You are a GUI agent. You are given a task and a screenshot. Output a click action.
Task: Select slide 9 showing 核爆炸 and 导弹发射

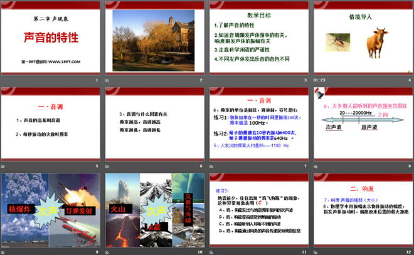coord(50,210)
